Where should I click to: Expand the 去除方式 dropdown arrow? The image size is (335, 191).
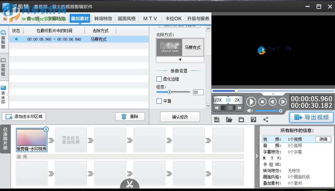(180, 60)
